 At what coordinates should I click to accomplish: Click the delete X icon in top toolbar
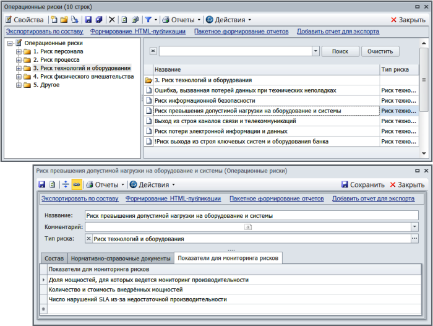[111, 20]
